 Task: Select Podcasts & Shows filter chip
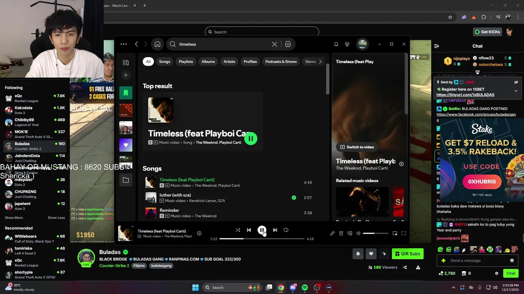[281, 62]
